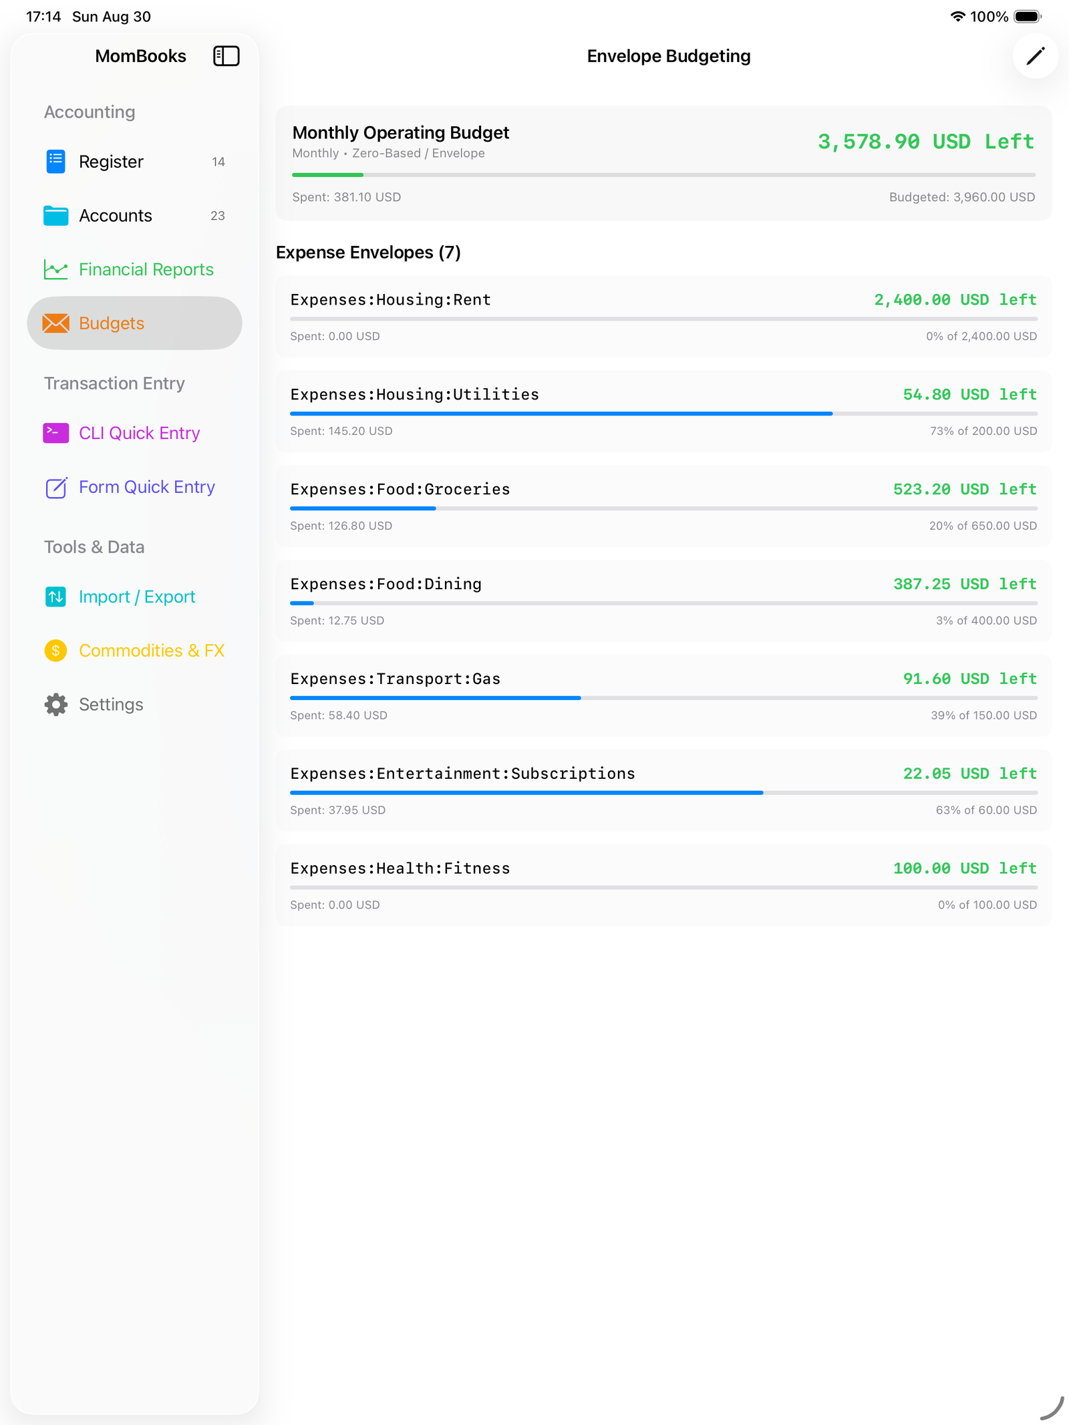
Task: Click the Monthly Operating Budget progress bar
Action: pos(663,175)
